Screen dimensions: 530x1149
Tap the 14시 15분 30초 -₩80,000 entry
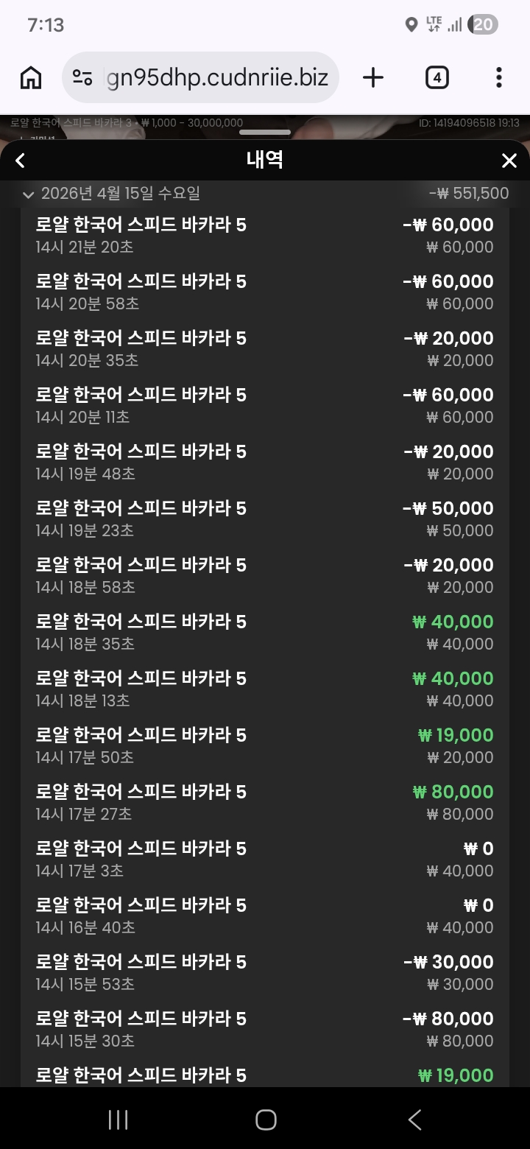264,1029
